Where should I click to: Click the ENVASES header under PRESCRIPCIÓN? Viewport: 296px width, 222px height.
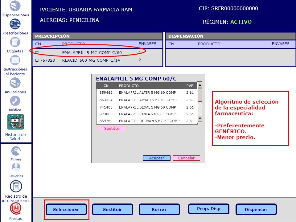pos(147,44)
